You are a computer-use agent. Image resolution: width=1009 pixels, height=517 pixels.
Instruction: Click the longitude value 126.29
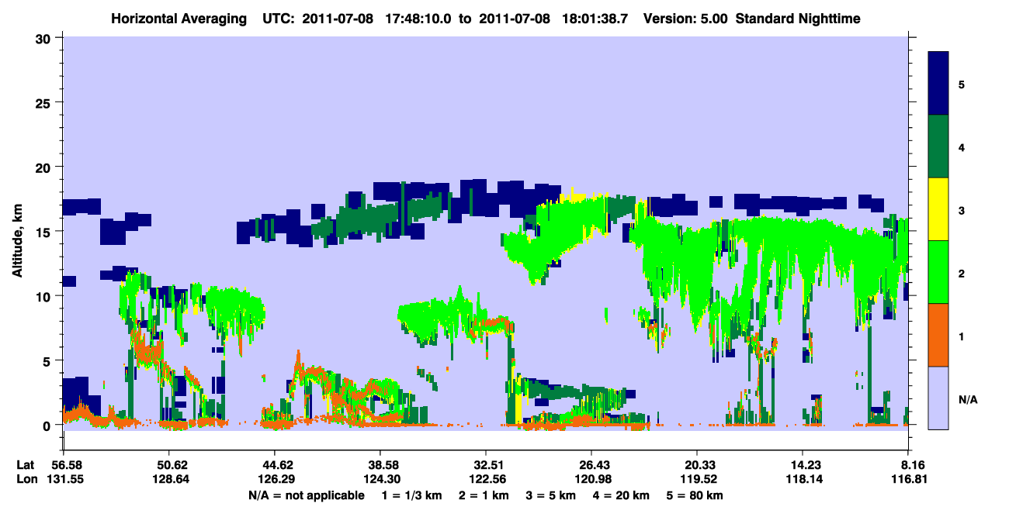point(275,479)
